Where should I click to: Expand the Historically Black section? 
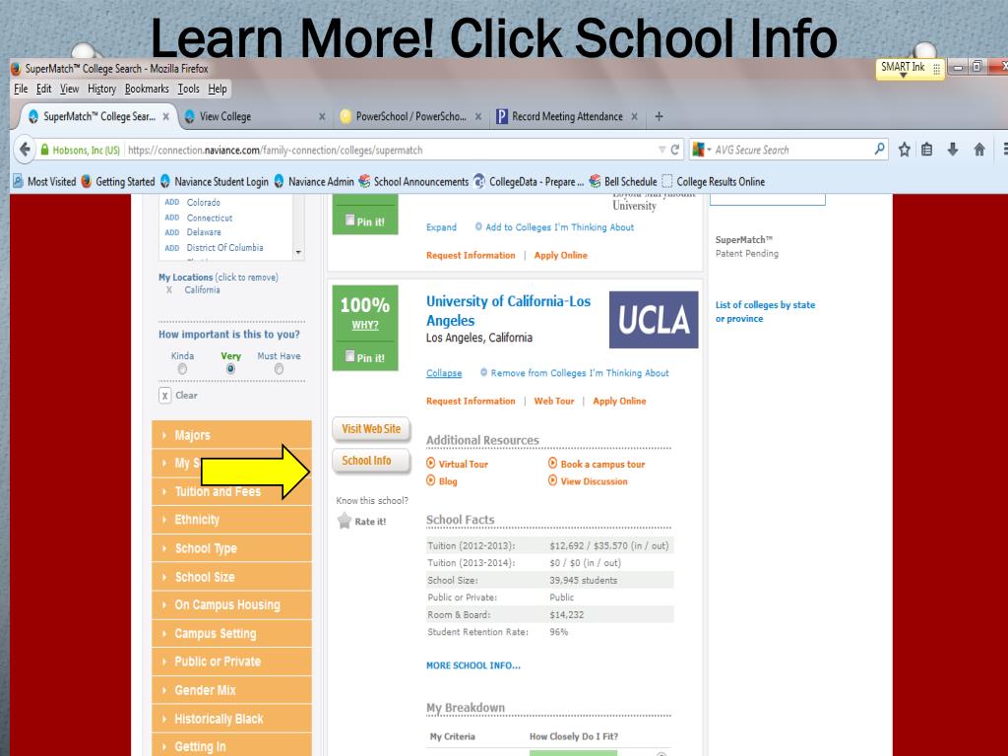231,719
